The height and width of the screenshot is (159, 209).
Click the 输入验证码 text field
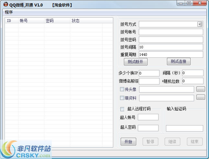184,128
